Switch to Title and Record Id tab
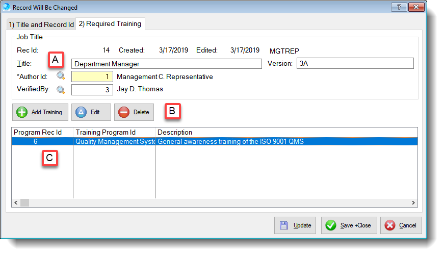 pos(41,24)
